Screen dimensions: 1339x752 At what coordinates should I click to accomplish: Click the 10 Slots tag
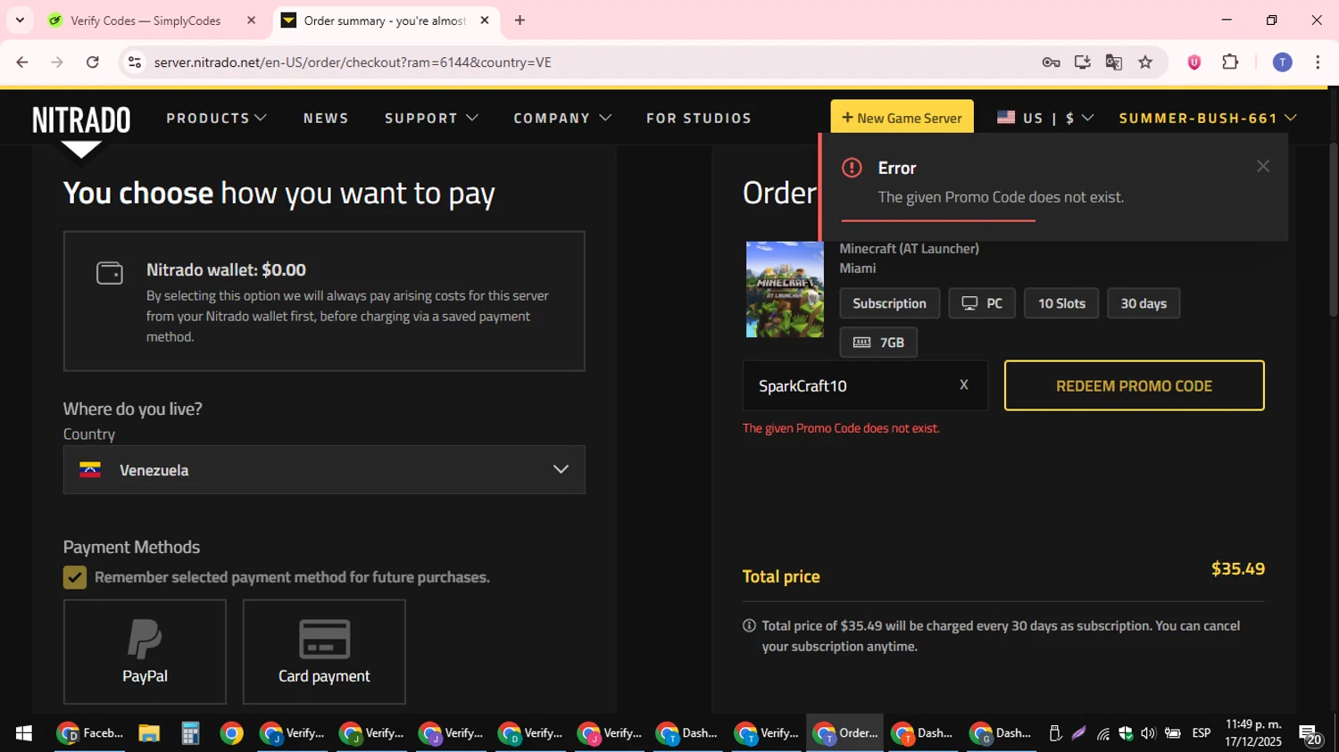pyautogui.click(x=1061, y=303)
